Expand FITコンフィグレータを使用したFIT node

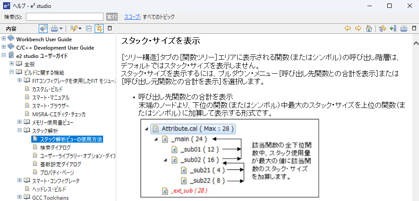point(19,80)
